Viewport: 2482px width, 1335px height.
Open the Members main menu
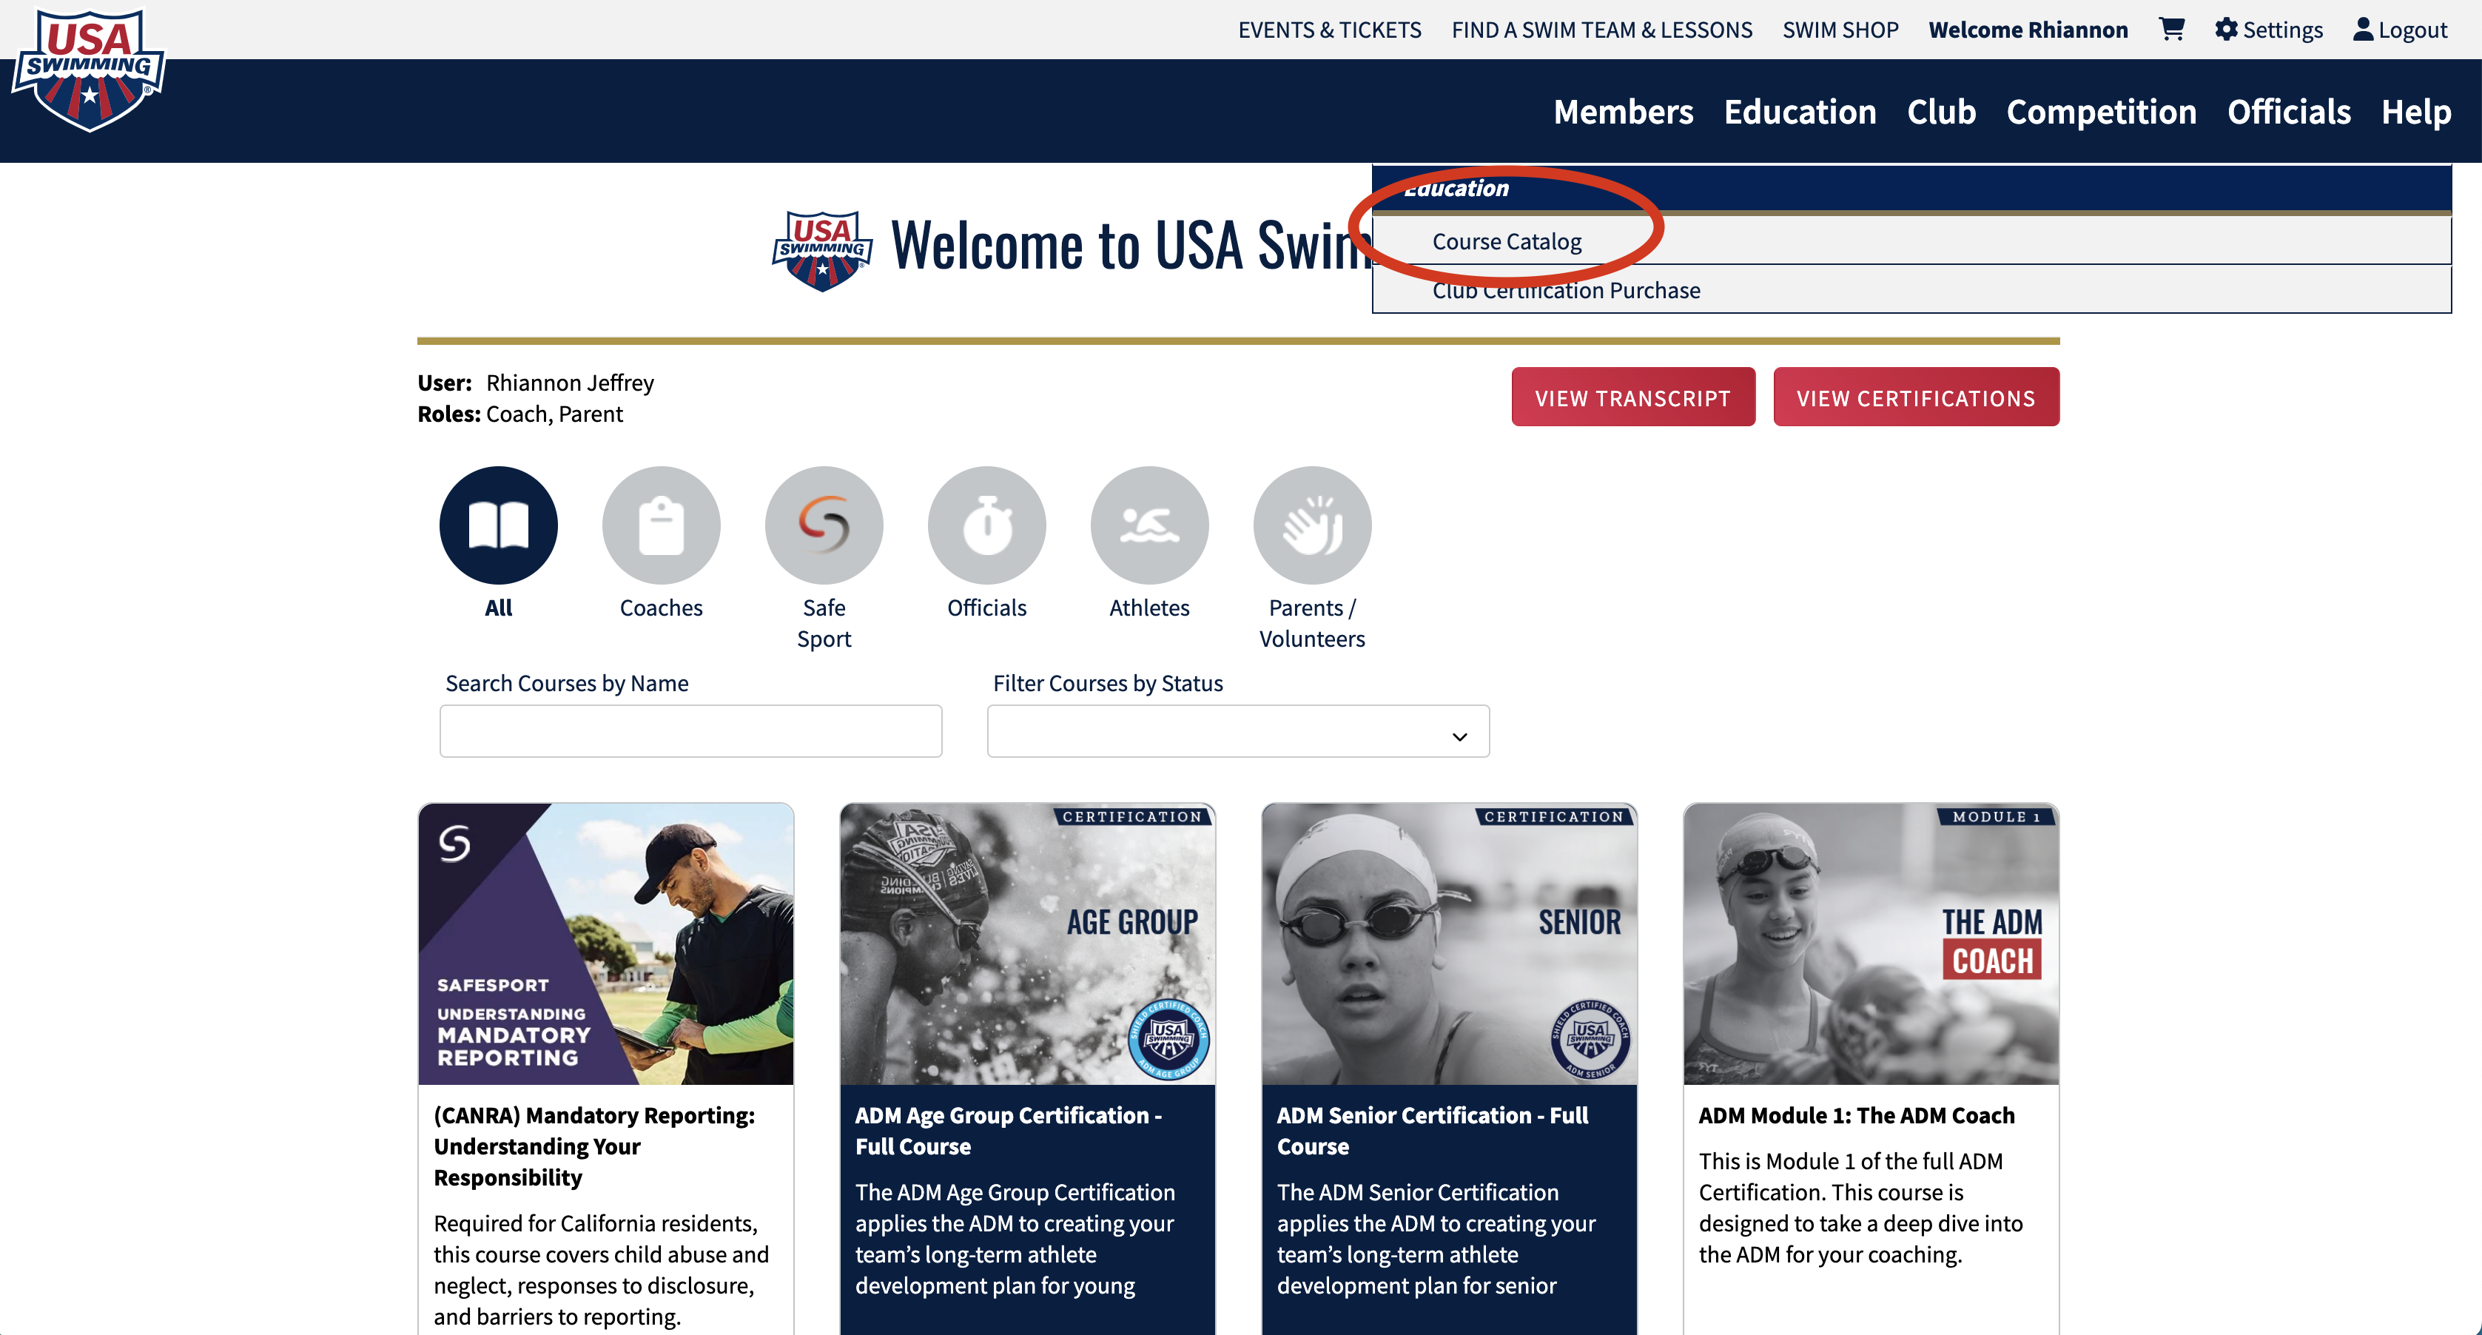pyautogui.click(x=1623, y=112)
